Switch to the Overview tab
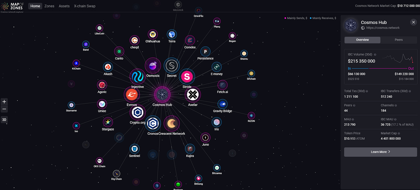The width and height of the screenshot is (420, 190). pos(362,40)
